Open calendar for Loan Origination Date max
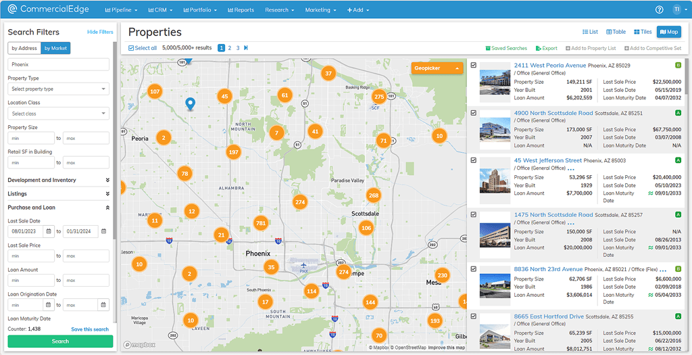Screen dimensions: 692x355 (103, 305)
